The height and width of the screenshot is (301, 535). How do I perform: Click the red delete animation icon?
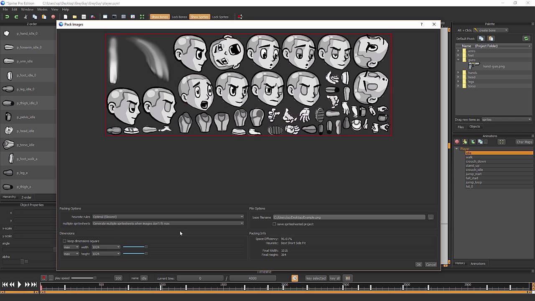click(457, 142)
